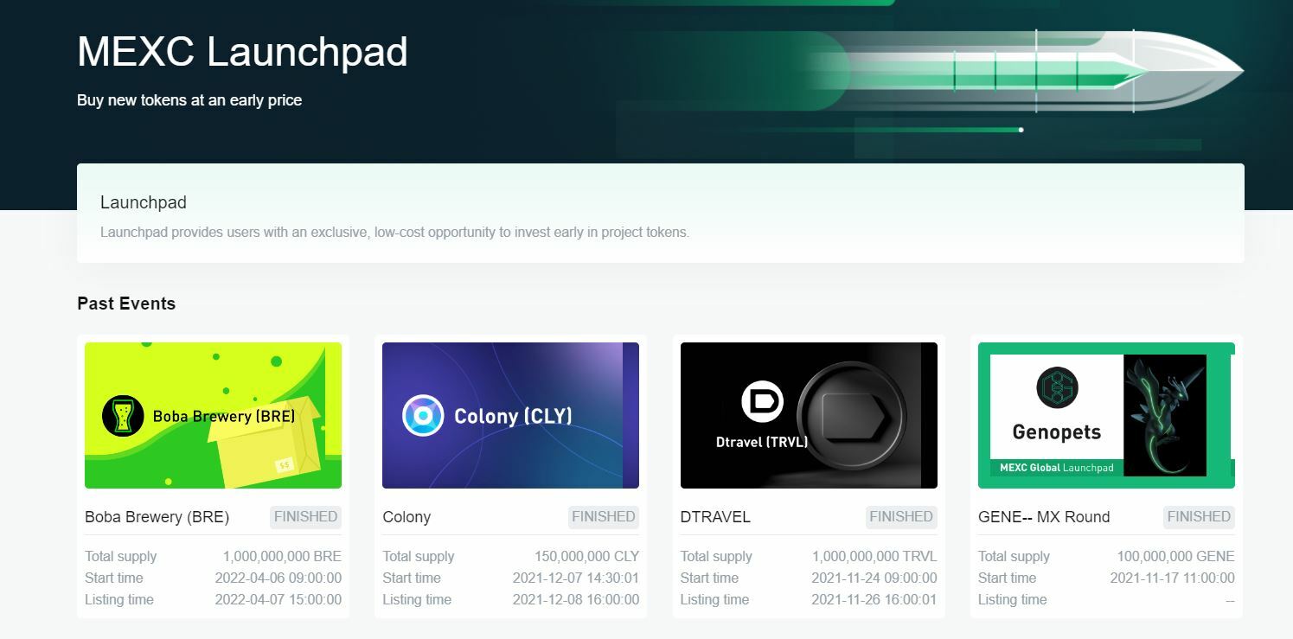Viewport: 1293px width, 639px height.
Task: Click the 'MEXC Global Launchpad' label on Genopets banner
Action: coord(1056,468)
